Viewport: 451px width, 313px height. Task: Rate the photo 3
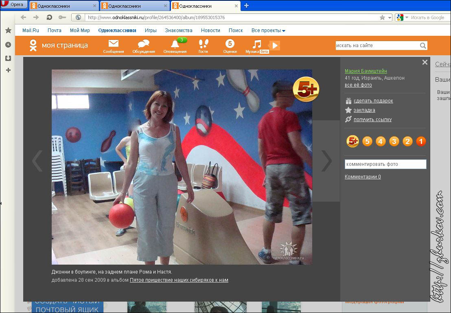pos(394,141)
